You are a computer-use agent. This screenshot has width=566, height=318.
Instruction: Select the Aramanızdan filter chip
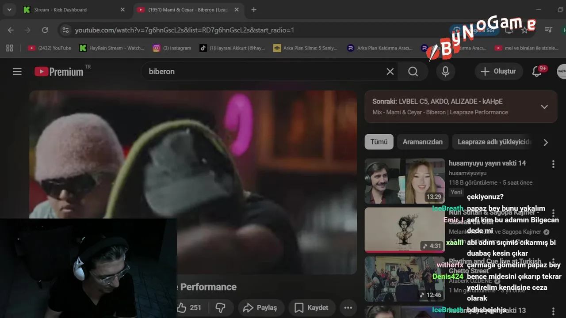tap(423, 142)
